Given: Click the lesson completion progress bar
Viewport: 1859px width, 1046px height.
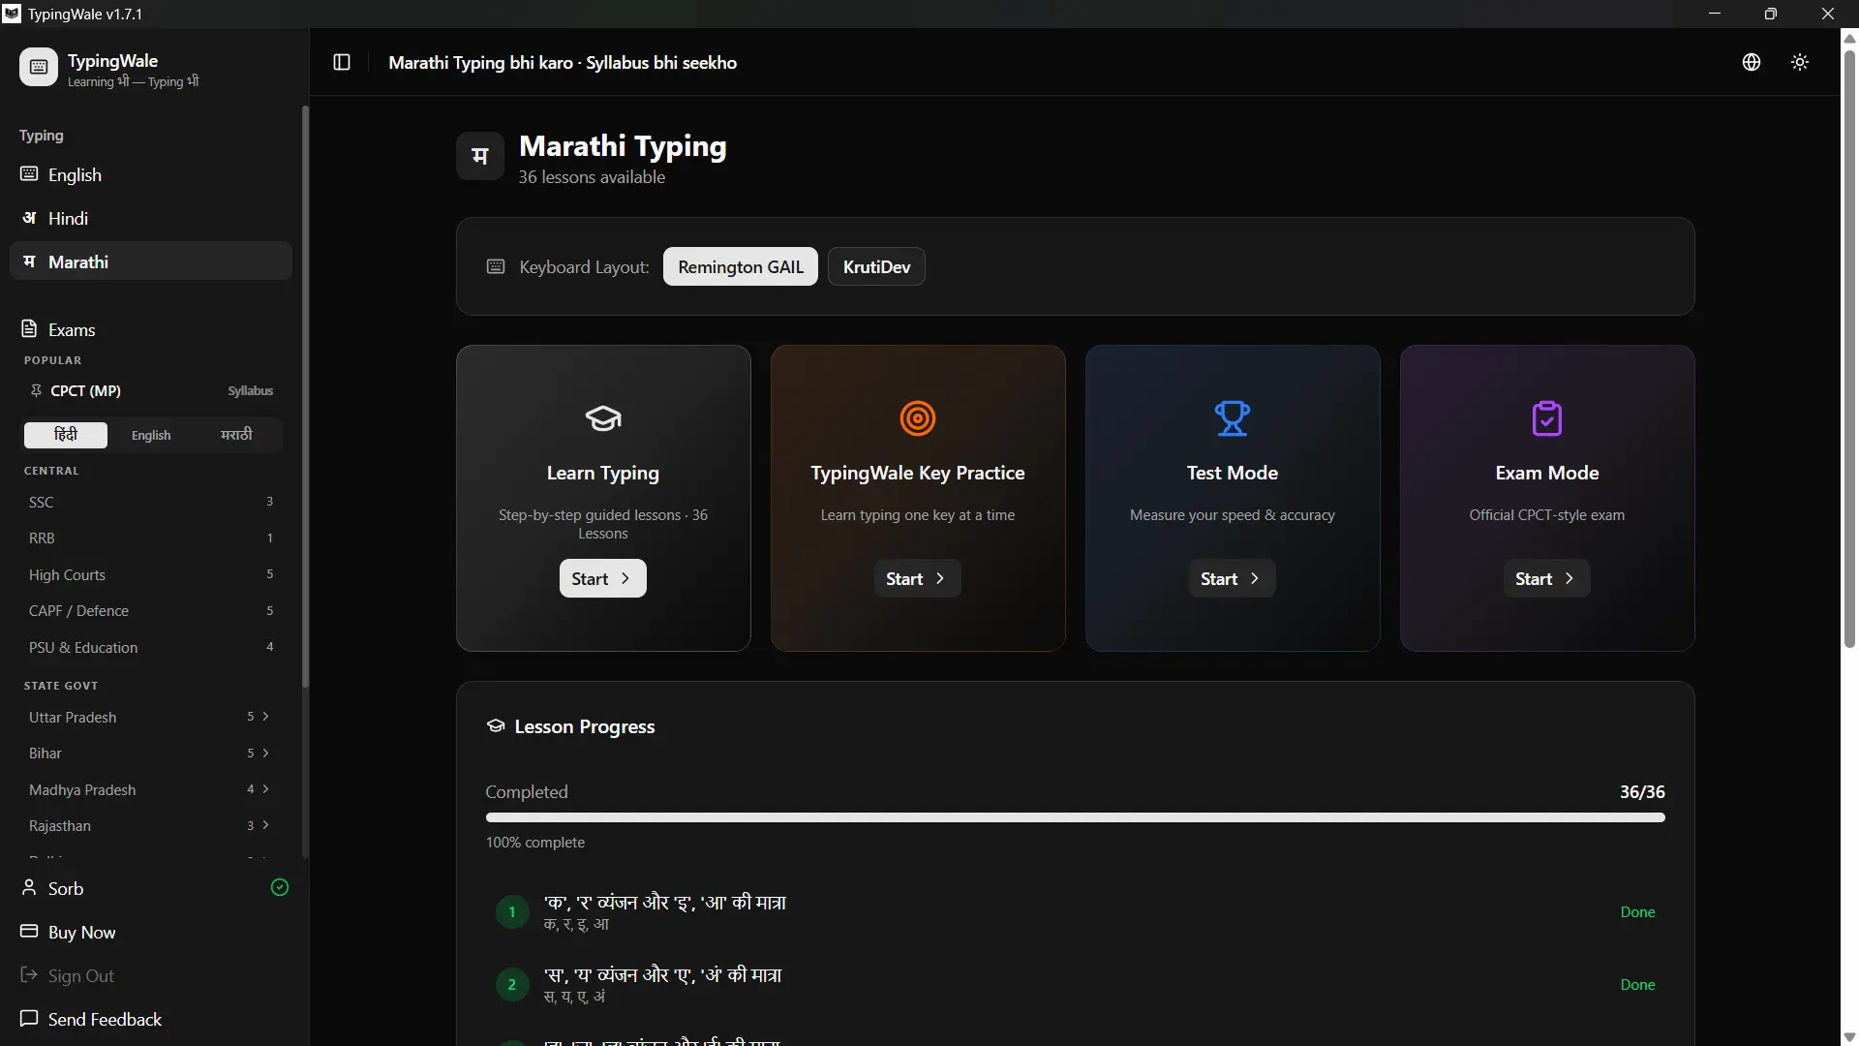Looking at the screenshot, I should coord(1075,817).
